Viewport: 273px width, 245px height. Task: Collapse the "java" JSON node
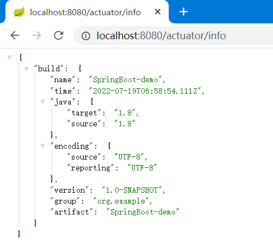[43, 102]
